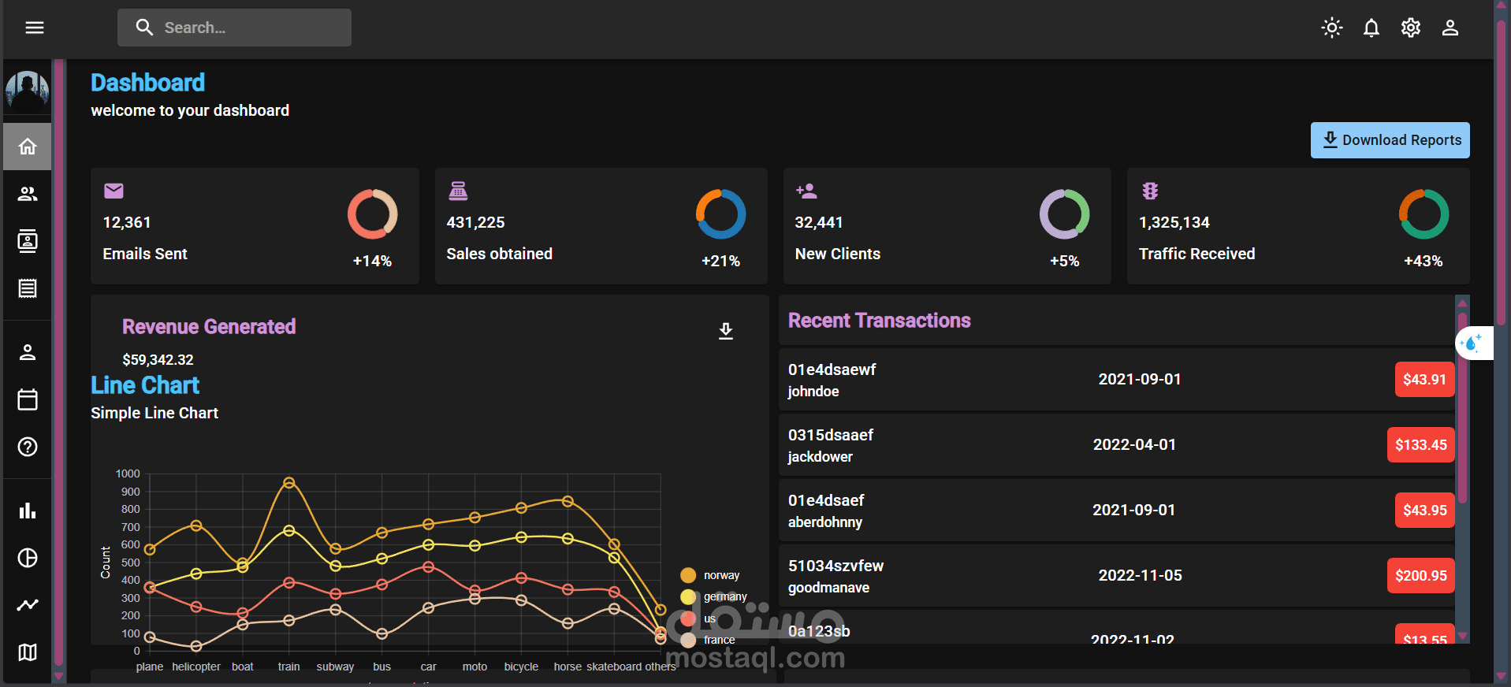This screenshot has height=687, width=1511.
Task: Click the $43.95 amount for aberdohnny
Action: pos(1424,511)
